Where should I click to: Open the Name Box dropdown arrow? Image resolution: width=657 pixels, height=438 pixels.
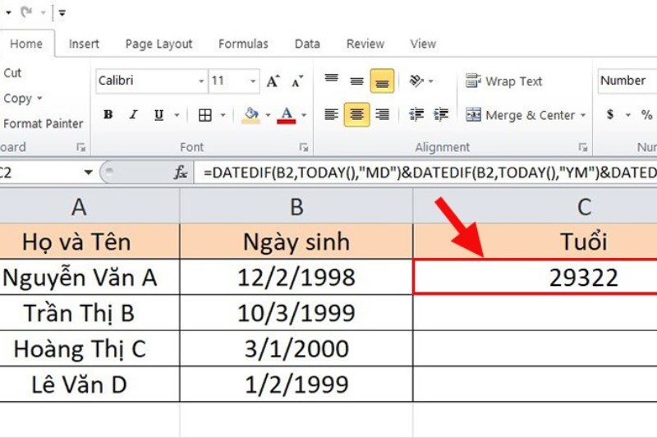pos(88,172)
